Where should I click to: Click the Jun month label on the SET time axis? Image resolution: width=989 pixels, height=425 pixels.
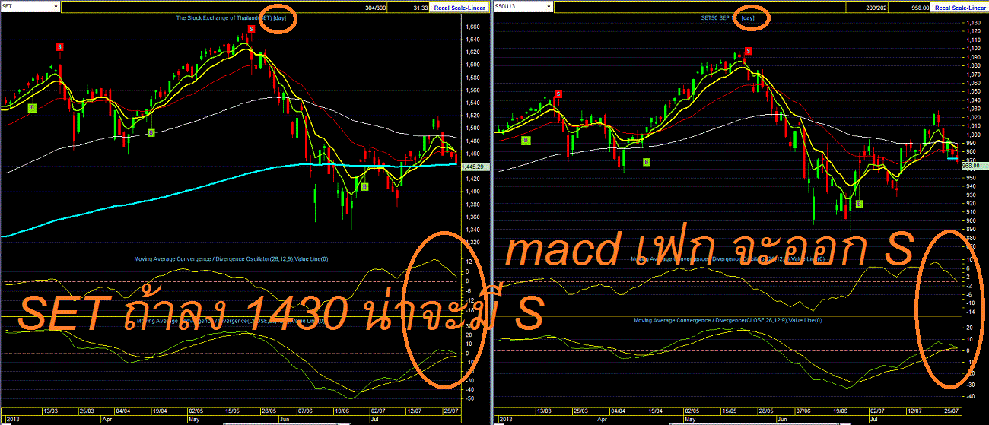click(x=285, y=419)
